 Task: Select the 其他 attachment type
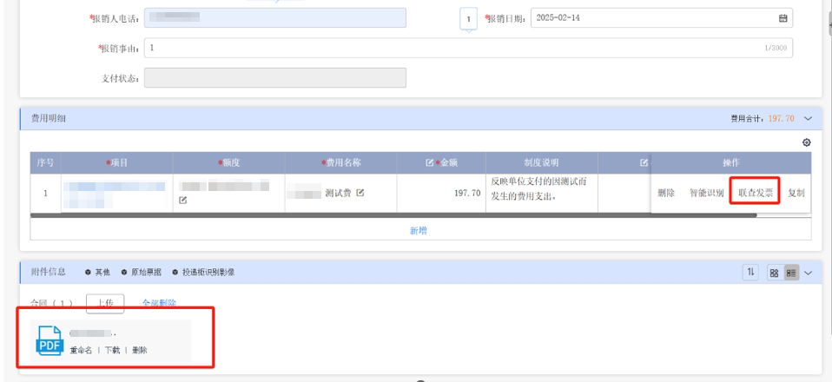tap(94, 273)
